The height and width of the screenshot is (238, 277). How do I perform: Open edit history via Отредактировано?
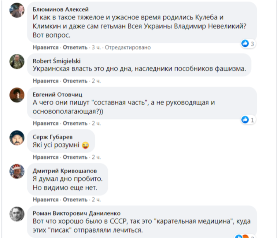coord(128,48)
